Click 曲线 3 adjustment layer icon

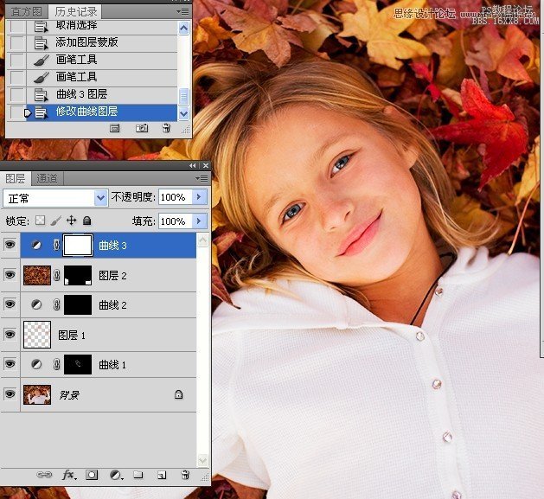tap(36, 245)
